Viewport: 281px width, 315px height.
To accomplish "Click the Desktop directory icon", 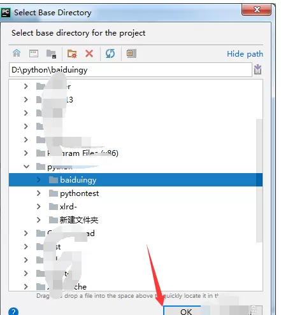I will tap(34, 53).
